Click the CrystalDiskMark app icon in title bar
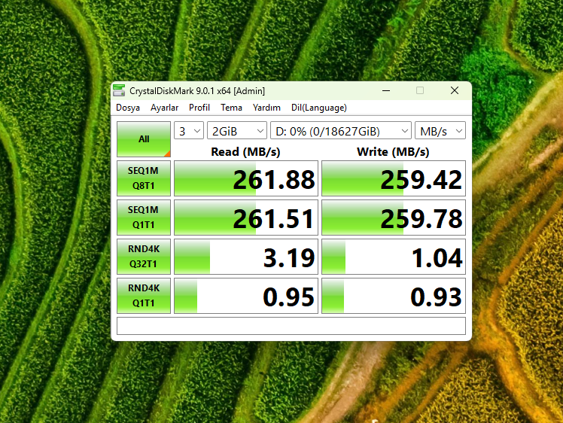563x423 pixels. point(119,91)
